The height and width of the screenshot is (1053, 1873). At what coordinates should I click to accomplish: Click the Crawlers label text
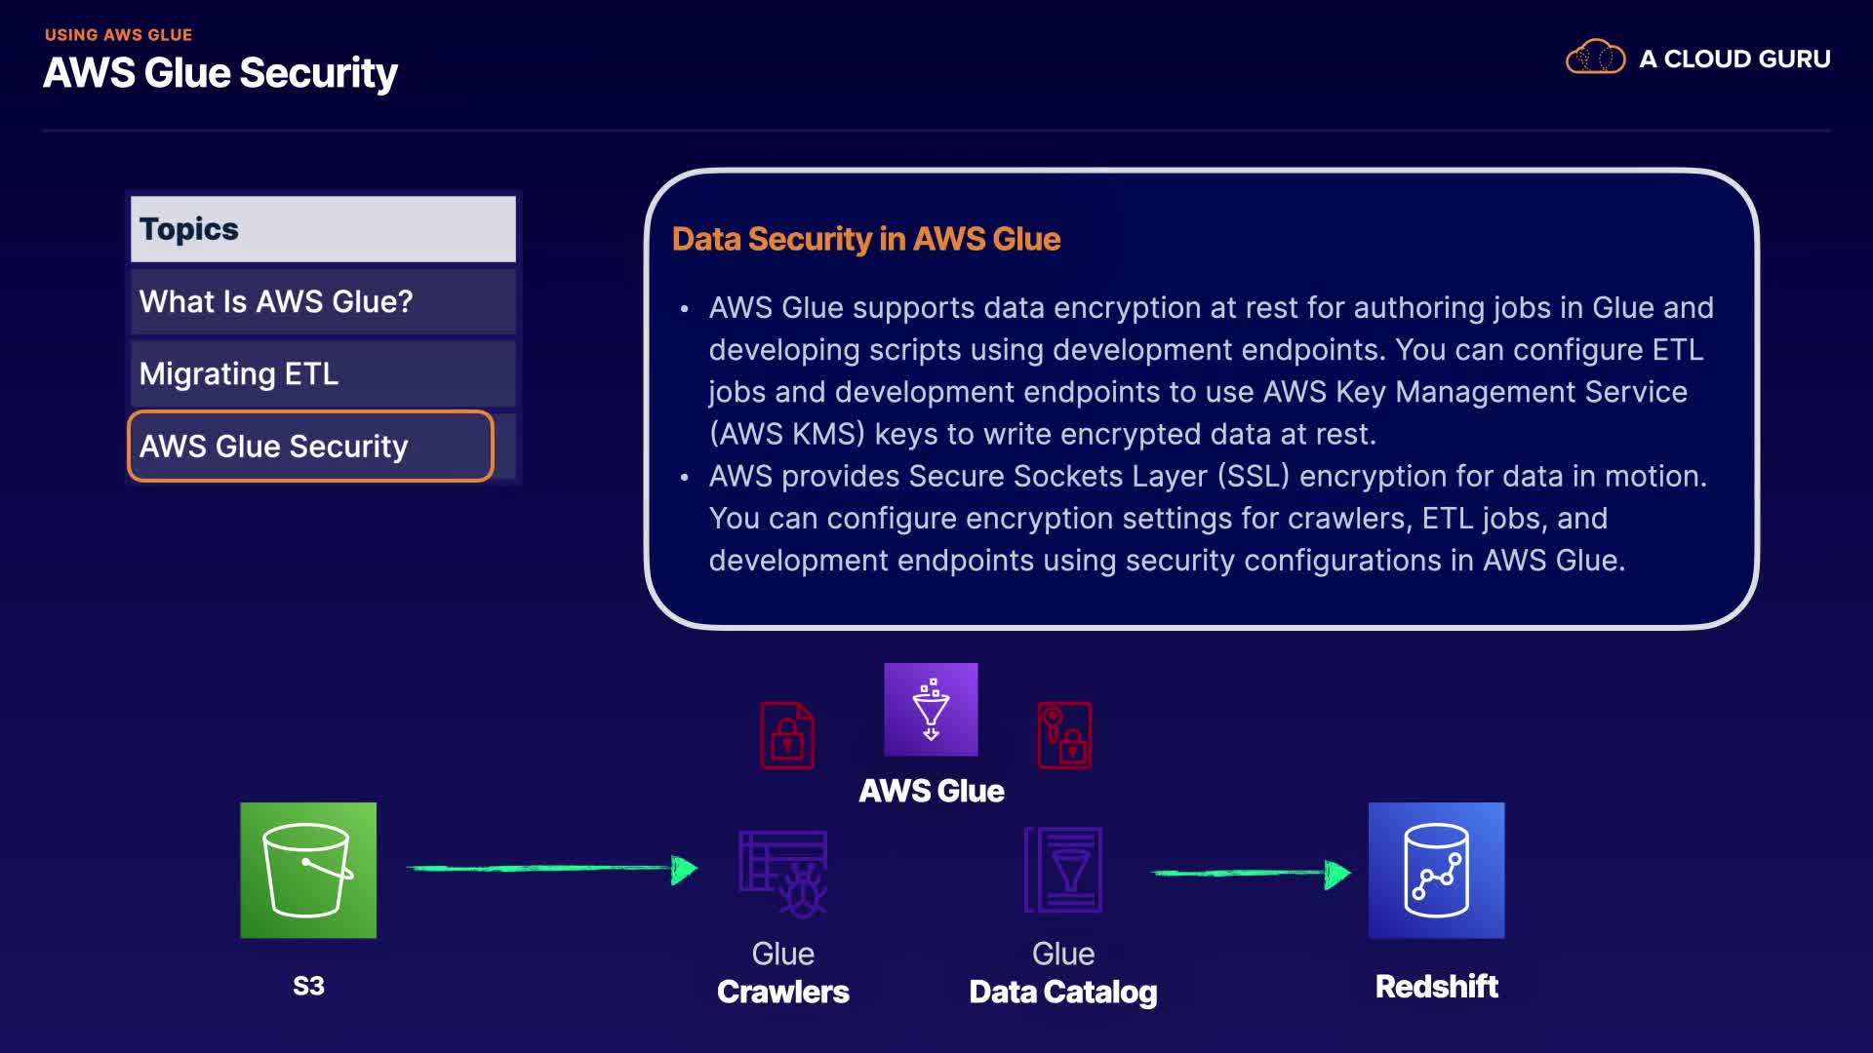pos(782,992)
